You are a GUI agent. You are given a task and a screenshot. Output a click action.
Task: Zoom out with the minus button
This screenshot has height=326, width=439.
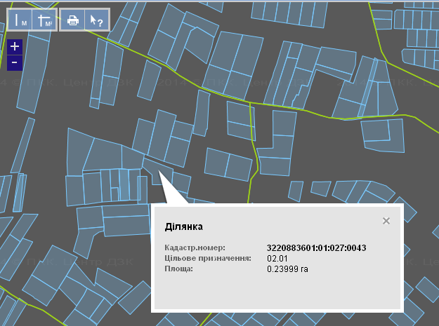(x=15, y=63)
